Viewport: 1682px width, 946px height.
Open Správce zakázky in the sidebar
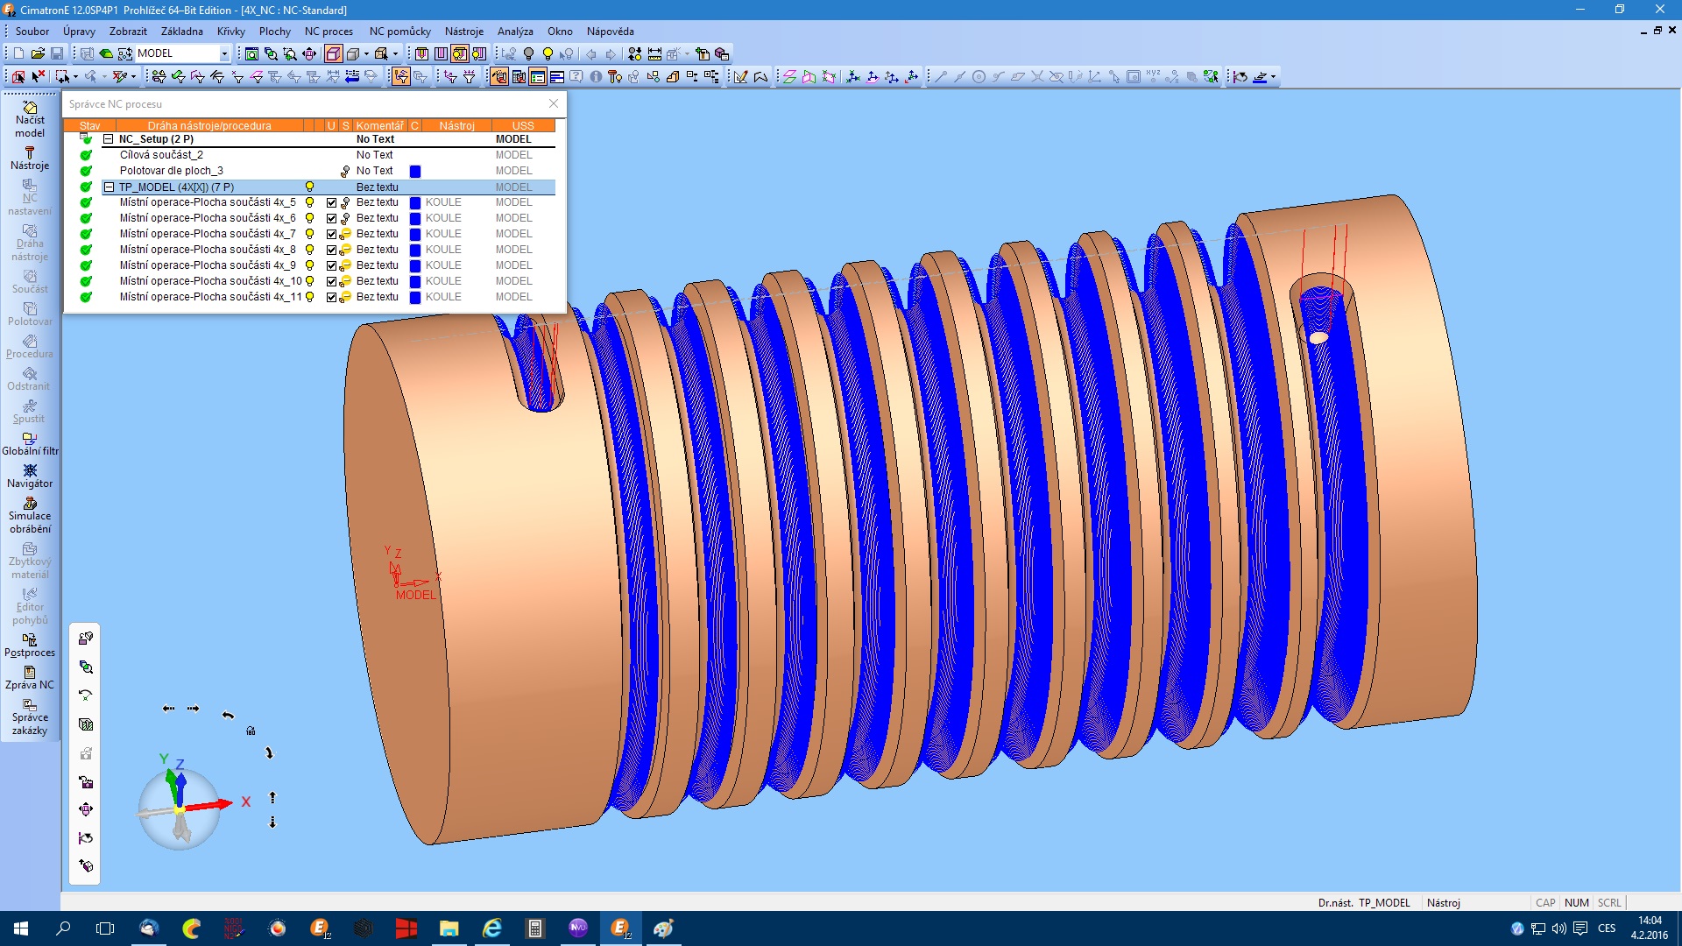[x=30, y=717]
